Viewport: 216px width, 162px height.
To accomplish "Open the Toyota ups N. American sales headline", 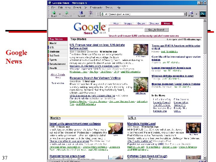I will 176,47.
